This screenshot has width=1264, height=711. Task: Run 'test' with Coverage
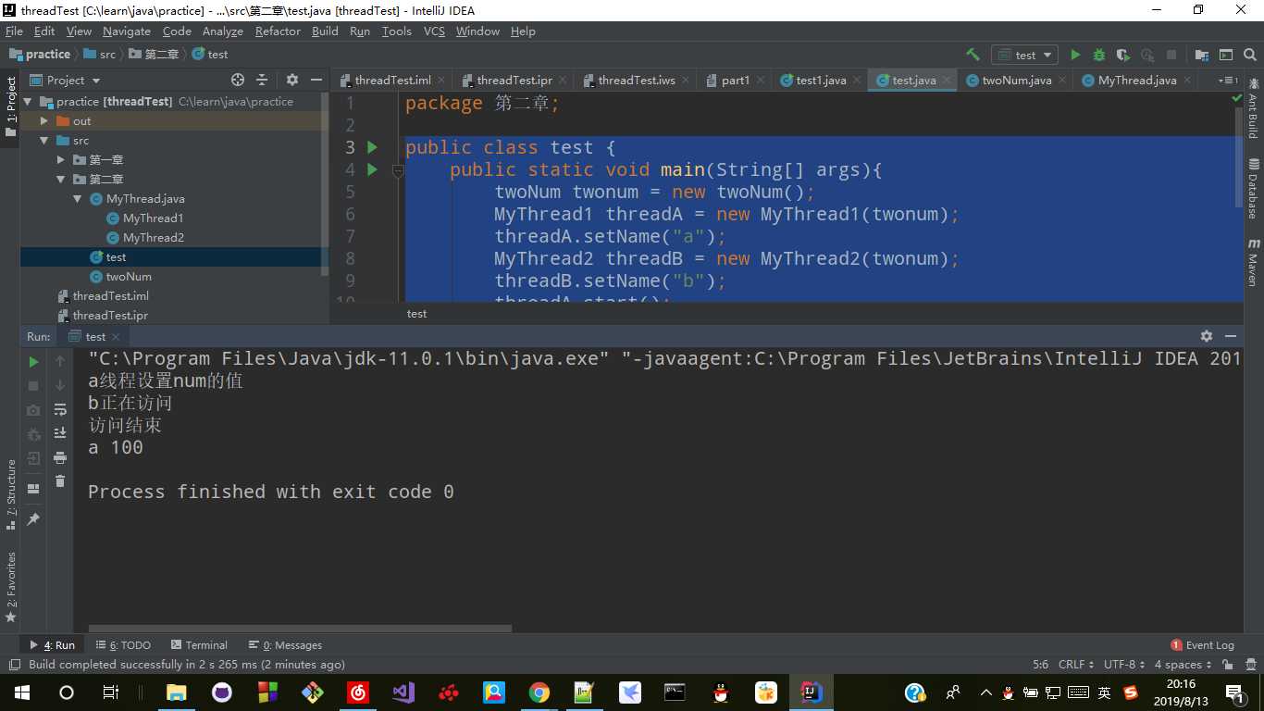[1123, 55]
